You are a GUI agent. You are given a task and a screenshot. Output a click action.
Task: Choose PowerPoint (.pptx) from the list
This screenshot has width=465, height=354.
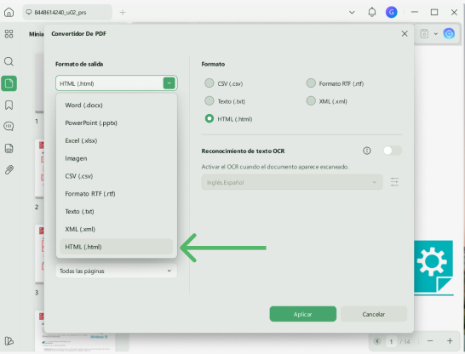116,123
